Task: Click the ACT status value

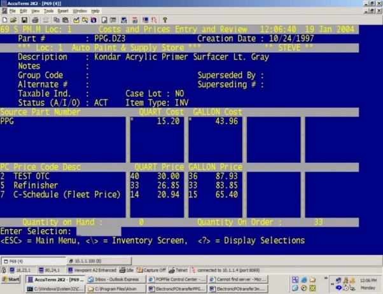Action: pos(101,102)
